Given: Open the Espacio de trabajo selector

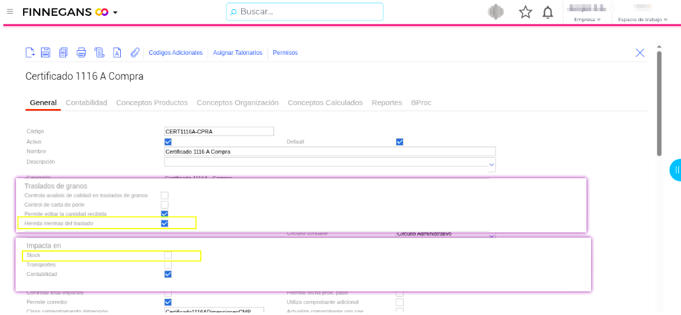Looking at the screenshot, I should [643, 20].
